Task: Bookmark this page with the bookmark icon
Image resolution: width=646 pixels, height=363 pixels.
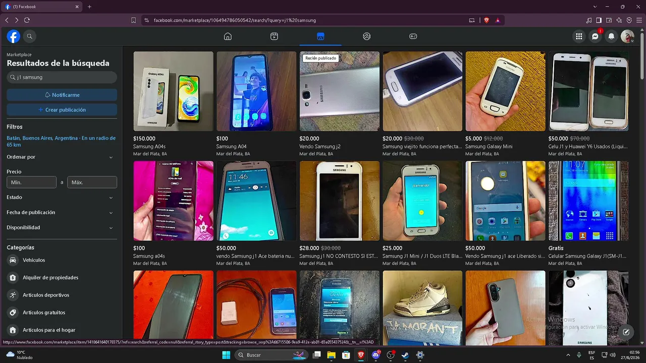Action: click(134, 20)
